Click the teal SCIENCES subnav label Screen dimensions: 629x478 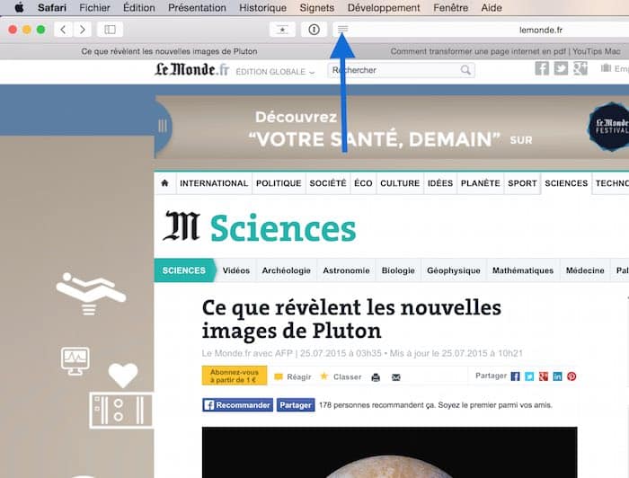tap(184, 270)
